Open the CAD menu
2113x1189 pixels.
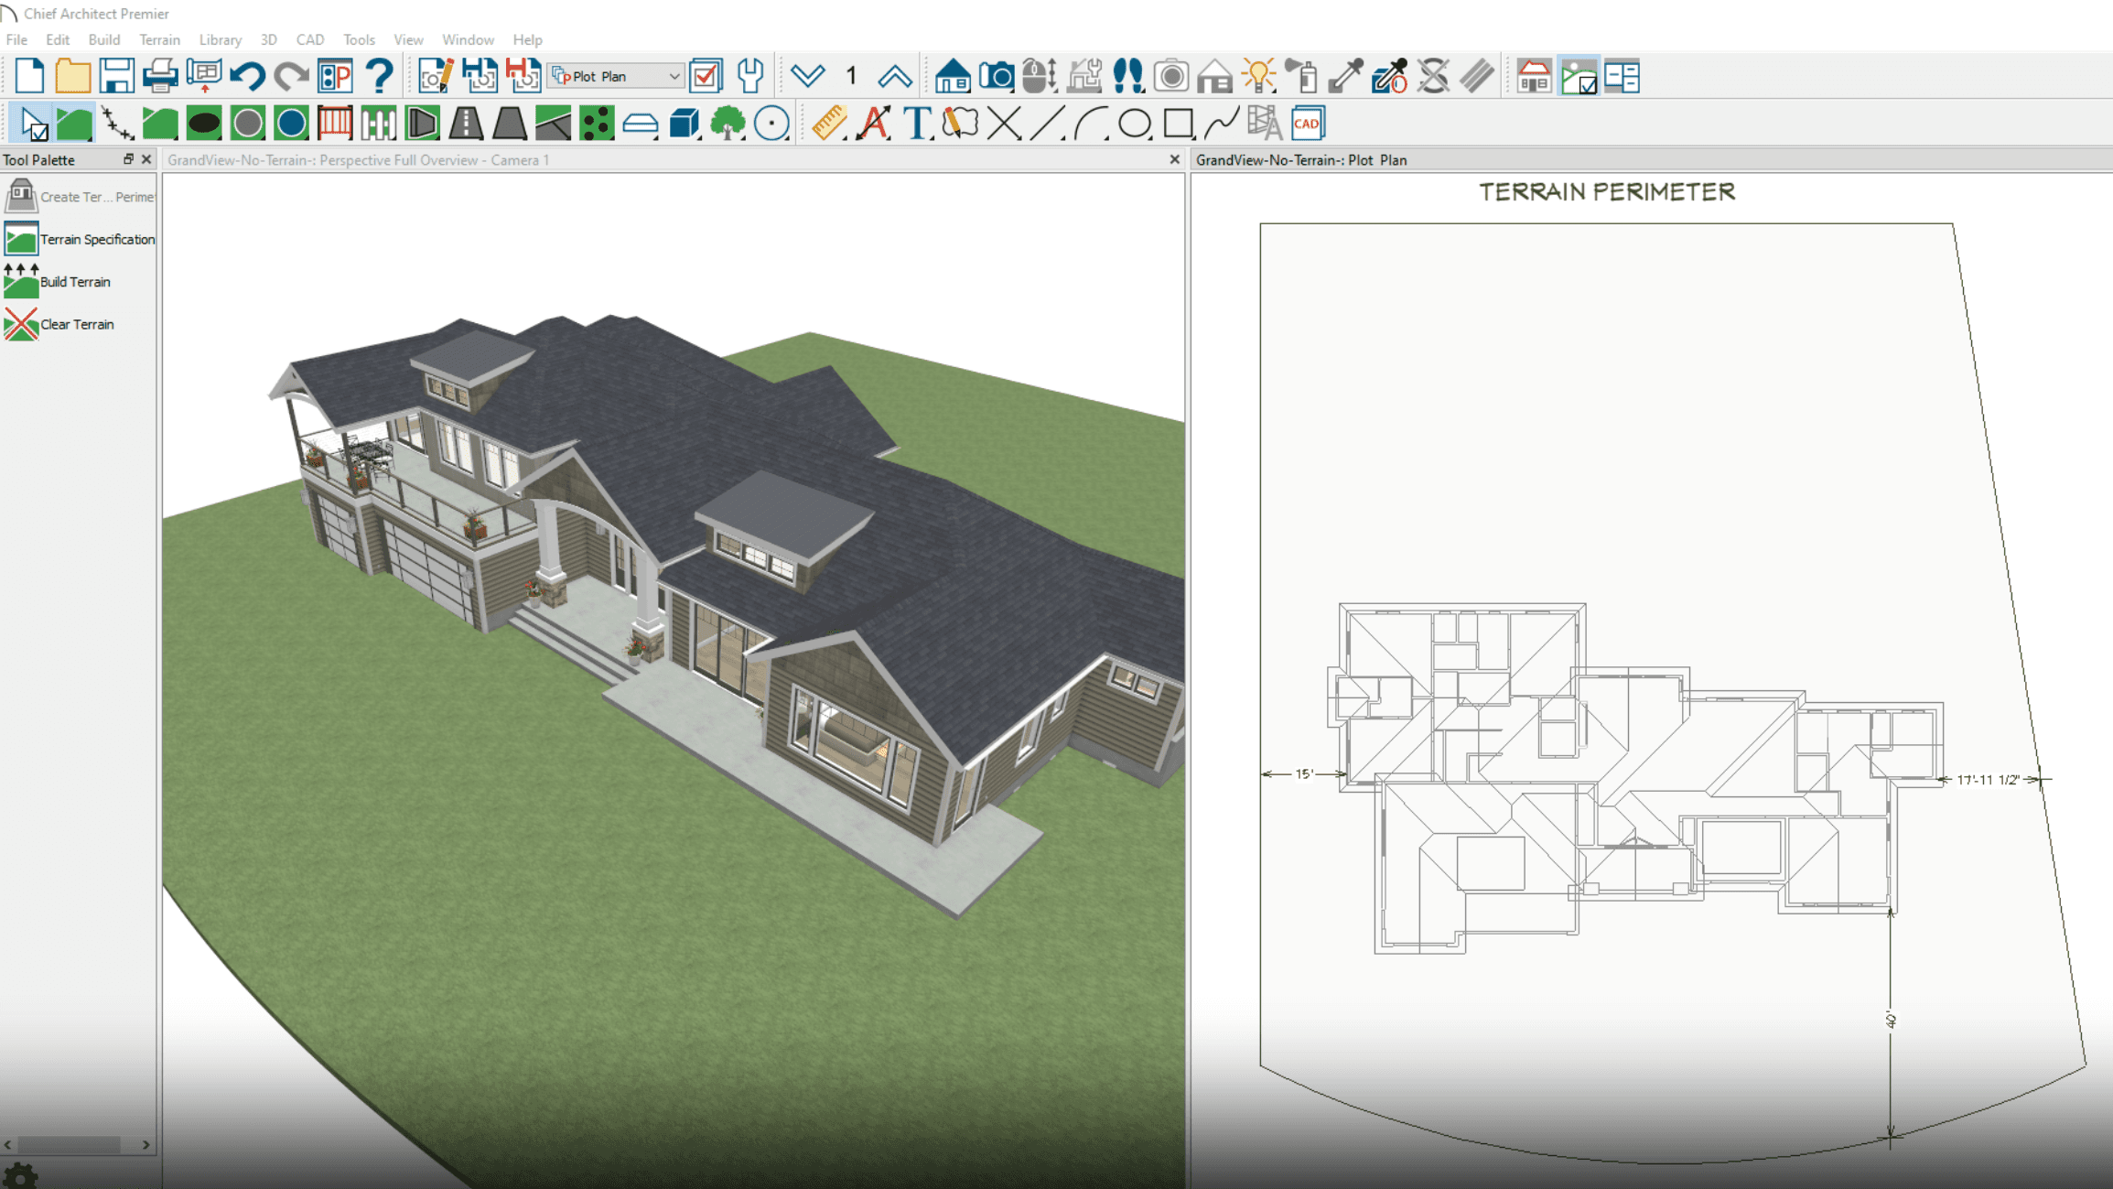309,39
